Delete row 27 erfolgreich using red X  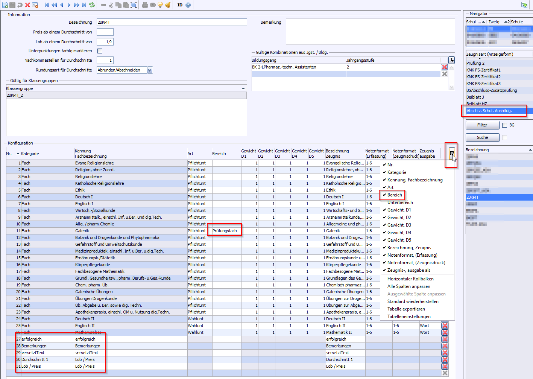pyautogui.click(x=445, y=339)
